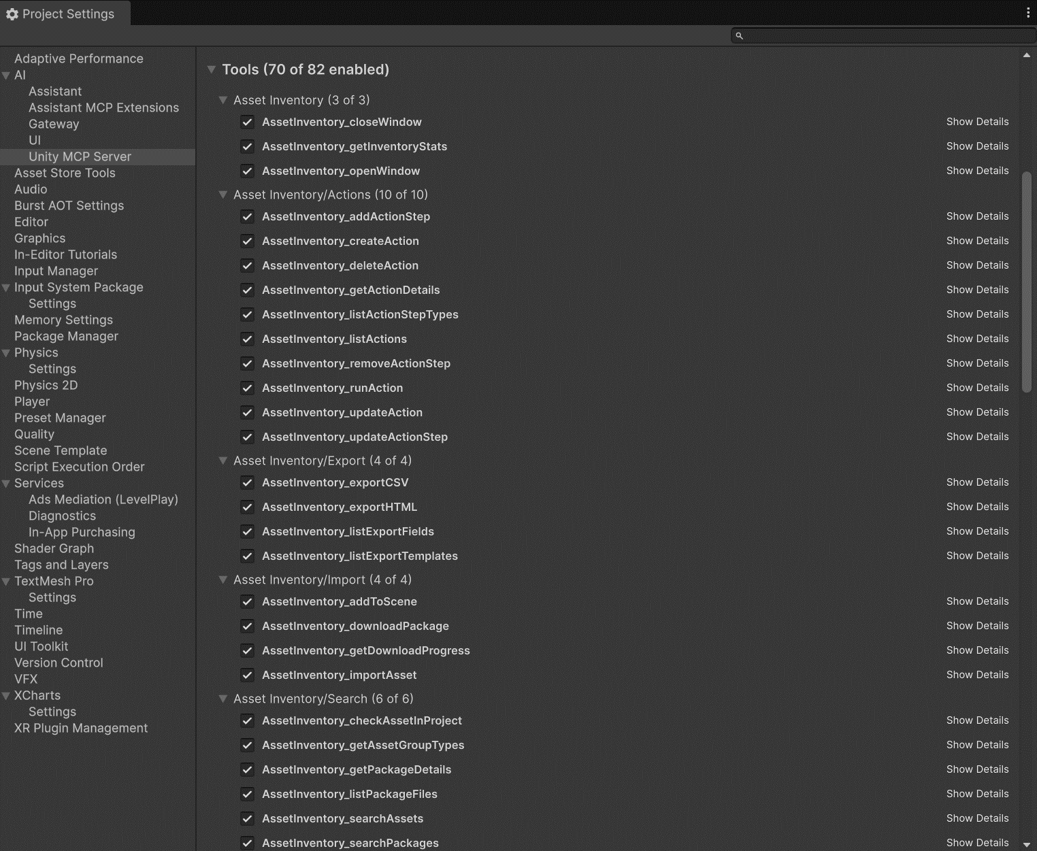Click the Project Settings gear icon
1037x851 pixels.
pos(12,14)
